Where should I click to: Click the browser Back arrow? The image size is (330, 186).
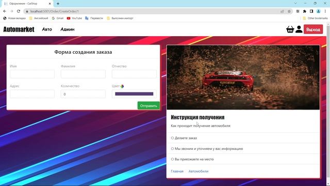[x=5, y=11]
